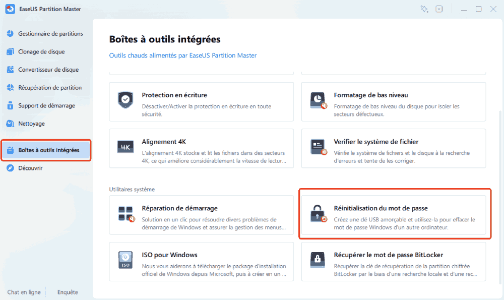Click the Récupérer le mot de passe BitLocker icon
The width and height of the screenshot is (504, 300).
[x=318, y=260]
